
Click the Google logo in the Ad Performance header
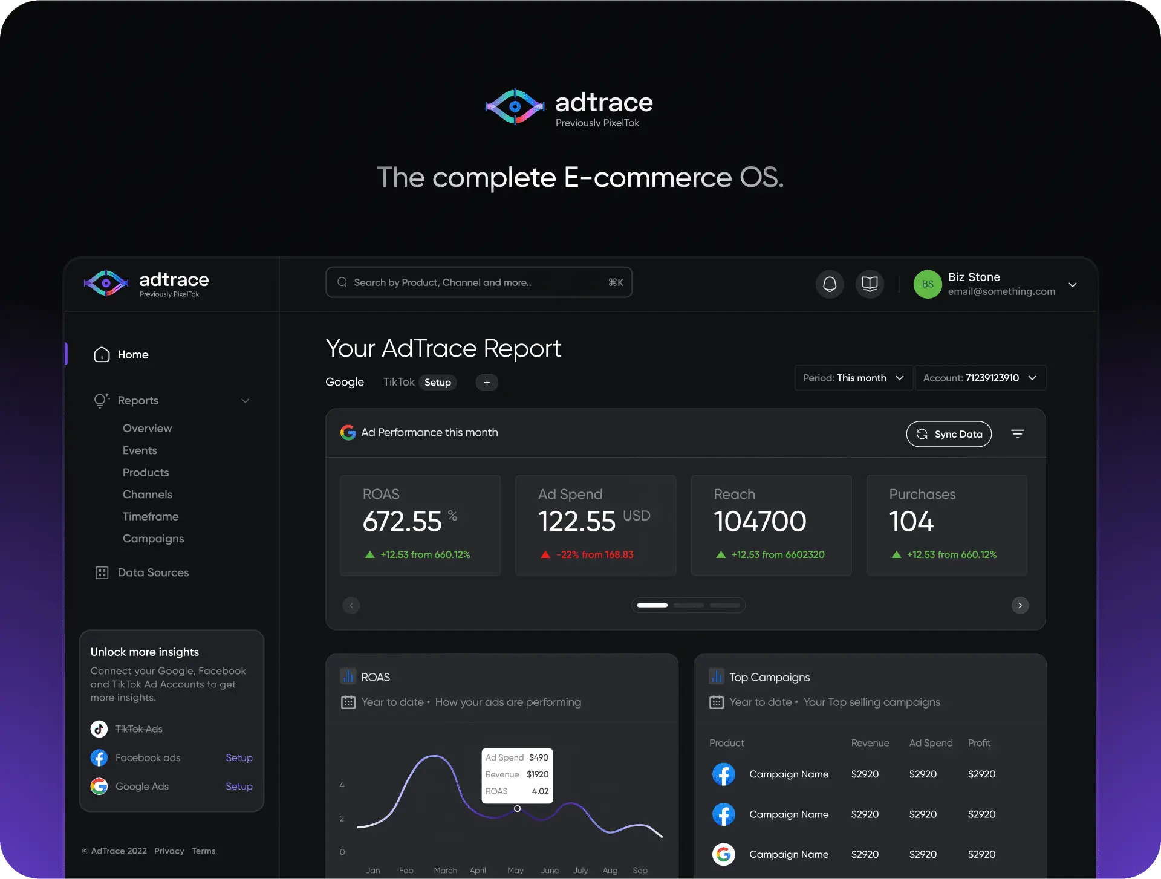348,432
